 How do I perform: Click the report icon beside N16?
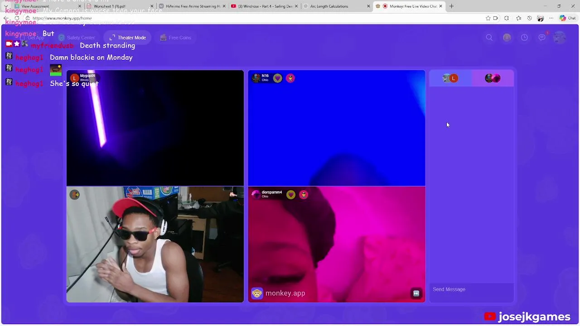pyautogui.click(x=290, y=78)
